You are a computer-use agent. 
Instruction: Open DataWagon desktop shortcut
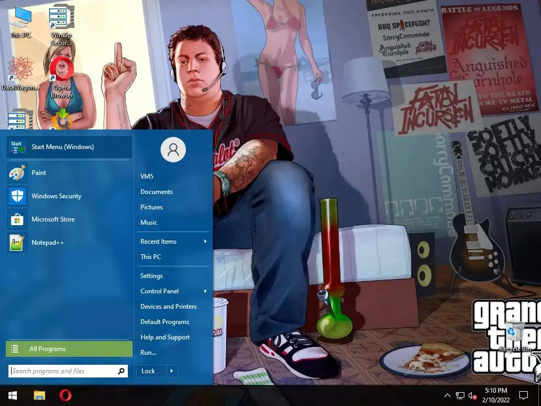[20, 73]
